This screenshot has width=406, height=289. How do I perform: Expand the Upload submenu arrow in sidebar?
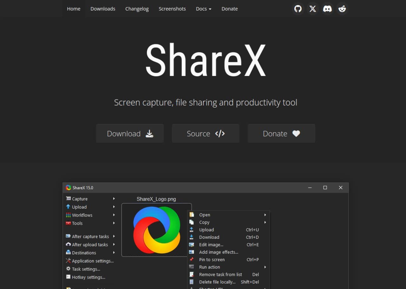tap(114, 207)
